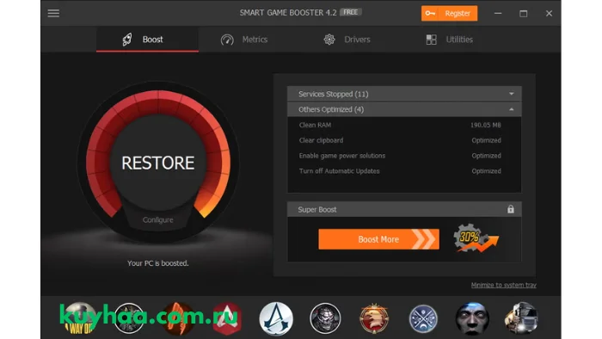Launch the A Way Out game icon
Image resolution: width=602 pixels, height=339 pixels.
(79, 318)
